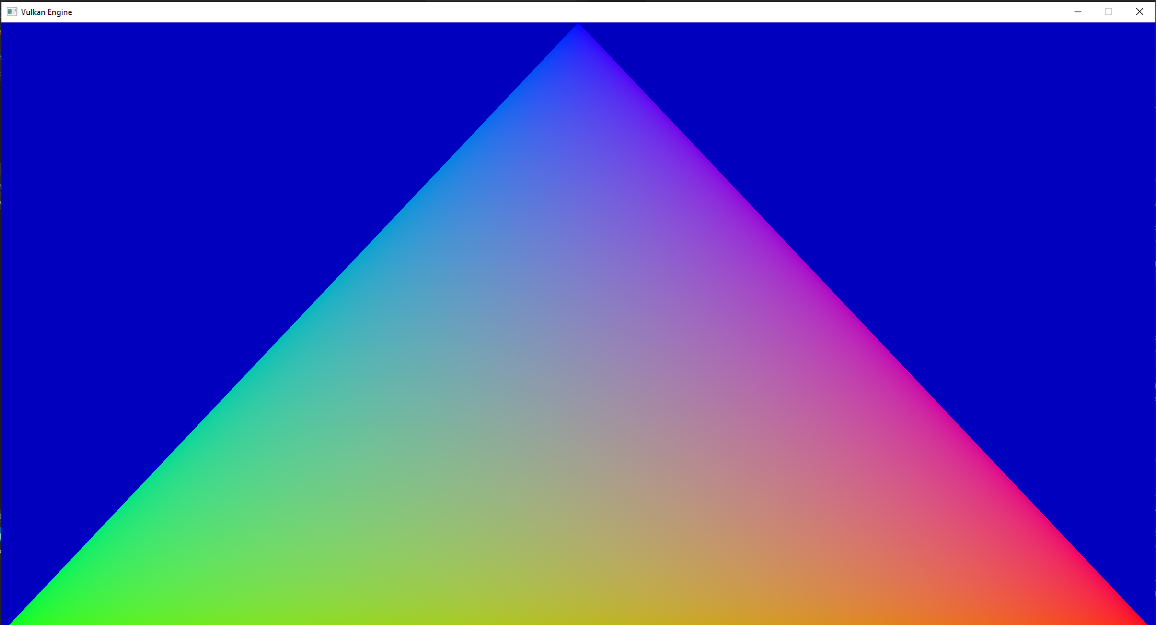Click the blue apex of the triangle
This screenshot has width=1156, height=625.
(578, 31)
